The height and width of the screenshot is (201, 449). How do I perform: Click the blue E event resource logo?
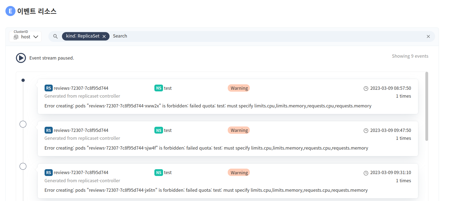coord(10,11)
